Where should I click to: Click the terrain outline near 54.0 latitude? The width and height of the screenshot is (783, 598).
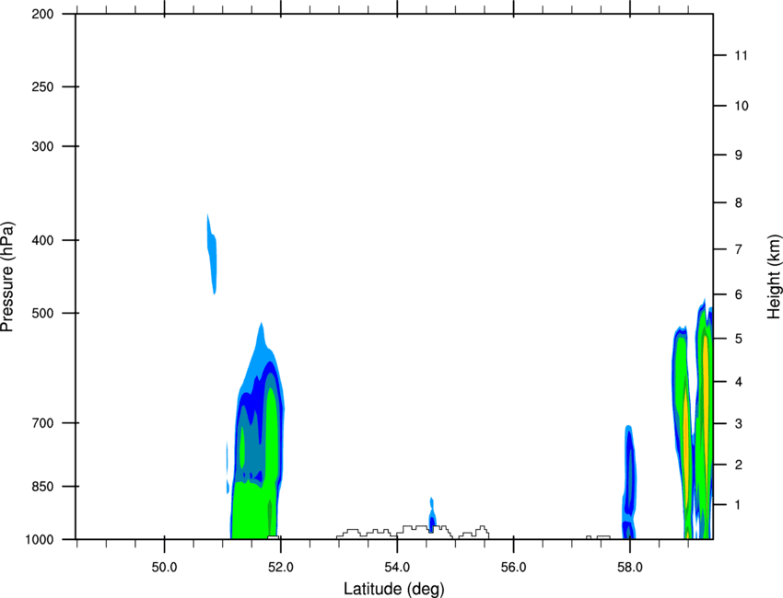pos(413,532)
